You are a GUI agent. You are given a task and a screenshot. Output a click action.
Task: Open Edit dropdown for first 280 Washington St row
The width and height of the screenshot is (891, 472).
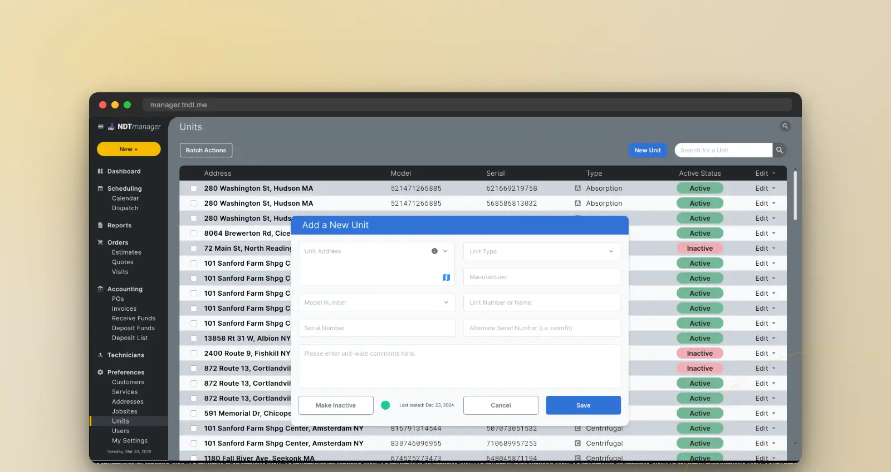click(x=765, y=188)
